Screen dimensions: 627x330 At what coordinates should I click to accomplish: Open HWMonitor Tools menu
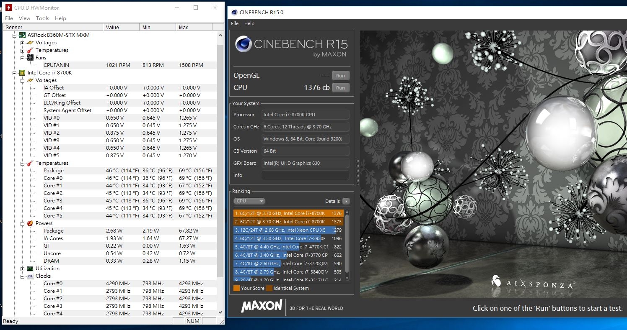tap(42, 18)
